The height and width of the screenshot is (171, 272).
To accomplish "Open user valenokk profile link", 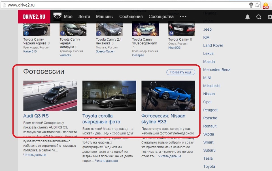I will (x=65, y=55).
